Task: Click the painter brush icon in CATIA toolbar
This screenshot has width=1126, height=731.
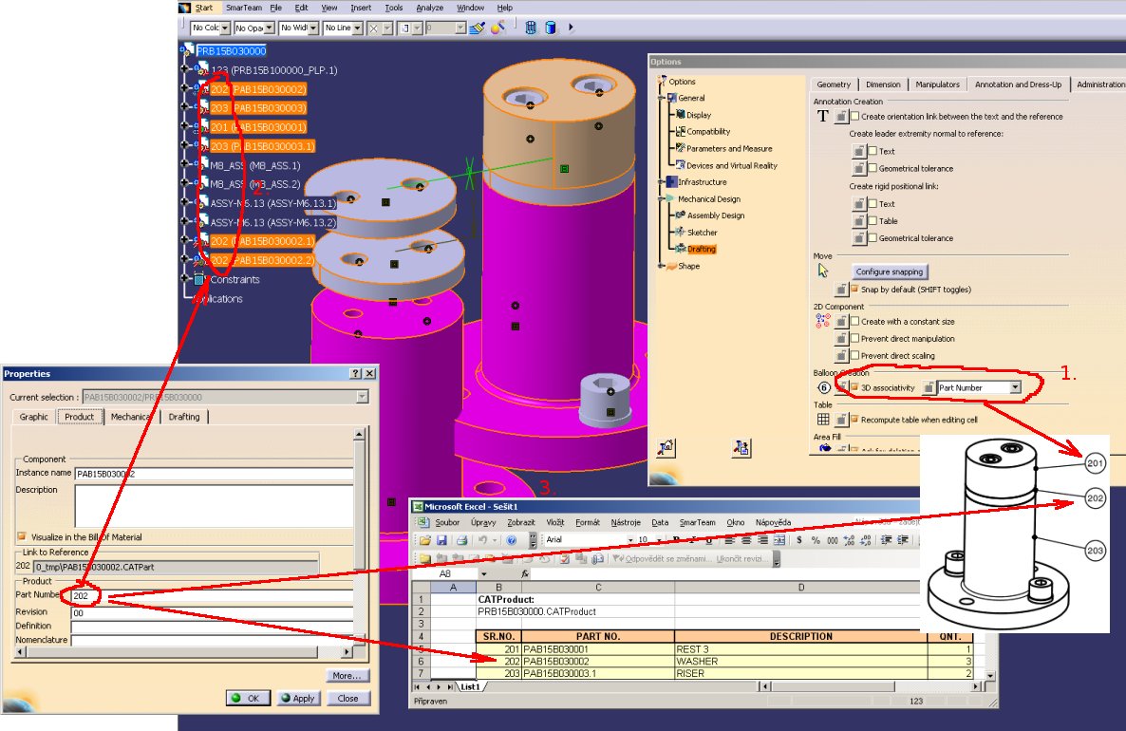Action: 477,28
